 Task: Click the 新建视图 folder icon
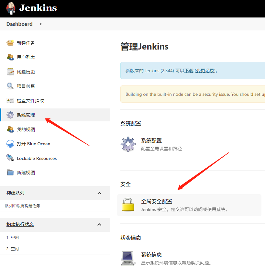(x=10, y=173)
